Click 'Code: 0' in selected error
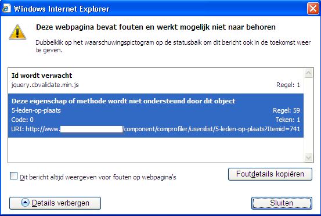This screenshot has height=216, width=321. (22, 120)
